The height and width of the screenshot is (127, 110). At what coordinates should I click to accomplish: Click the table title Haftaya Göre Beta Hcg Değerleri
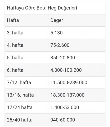[42, 8]
